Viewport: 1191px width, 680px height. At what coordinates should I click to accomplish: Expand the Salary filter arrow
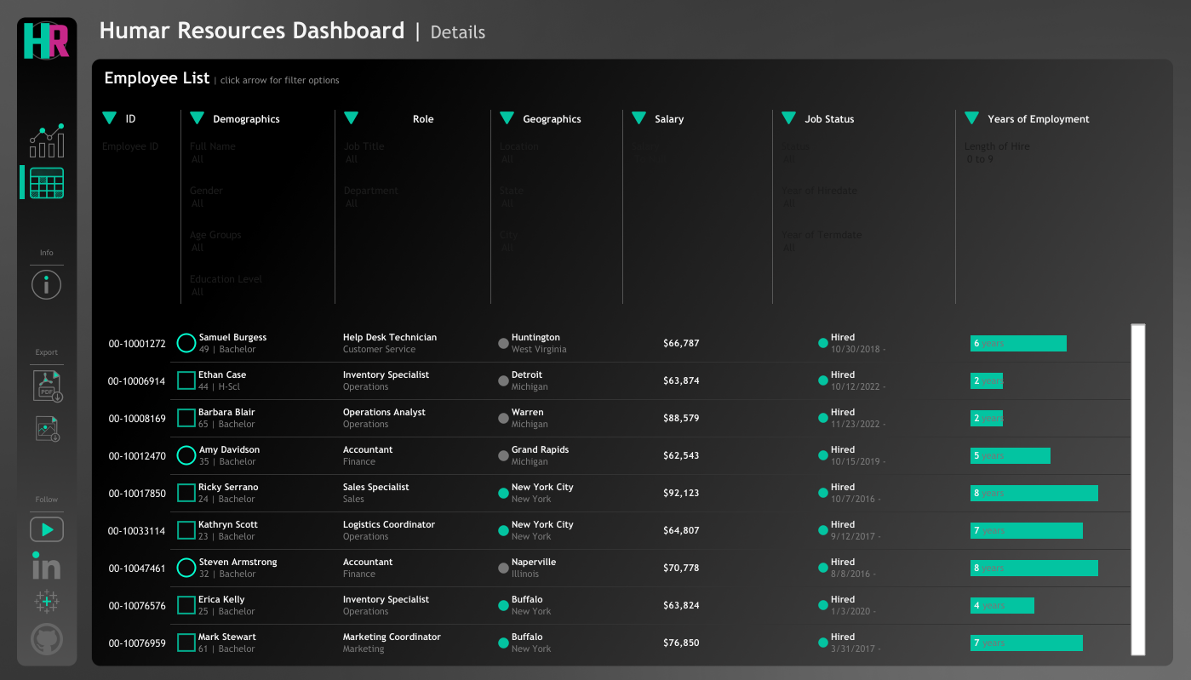639,118
